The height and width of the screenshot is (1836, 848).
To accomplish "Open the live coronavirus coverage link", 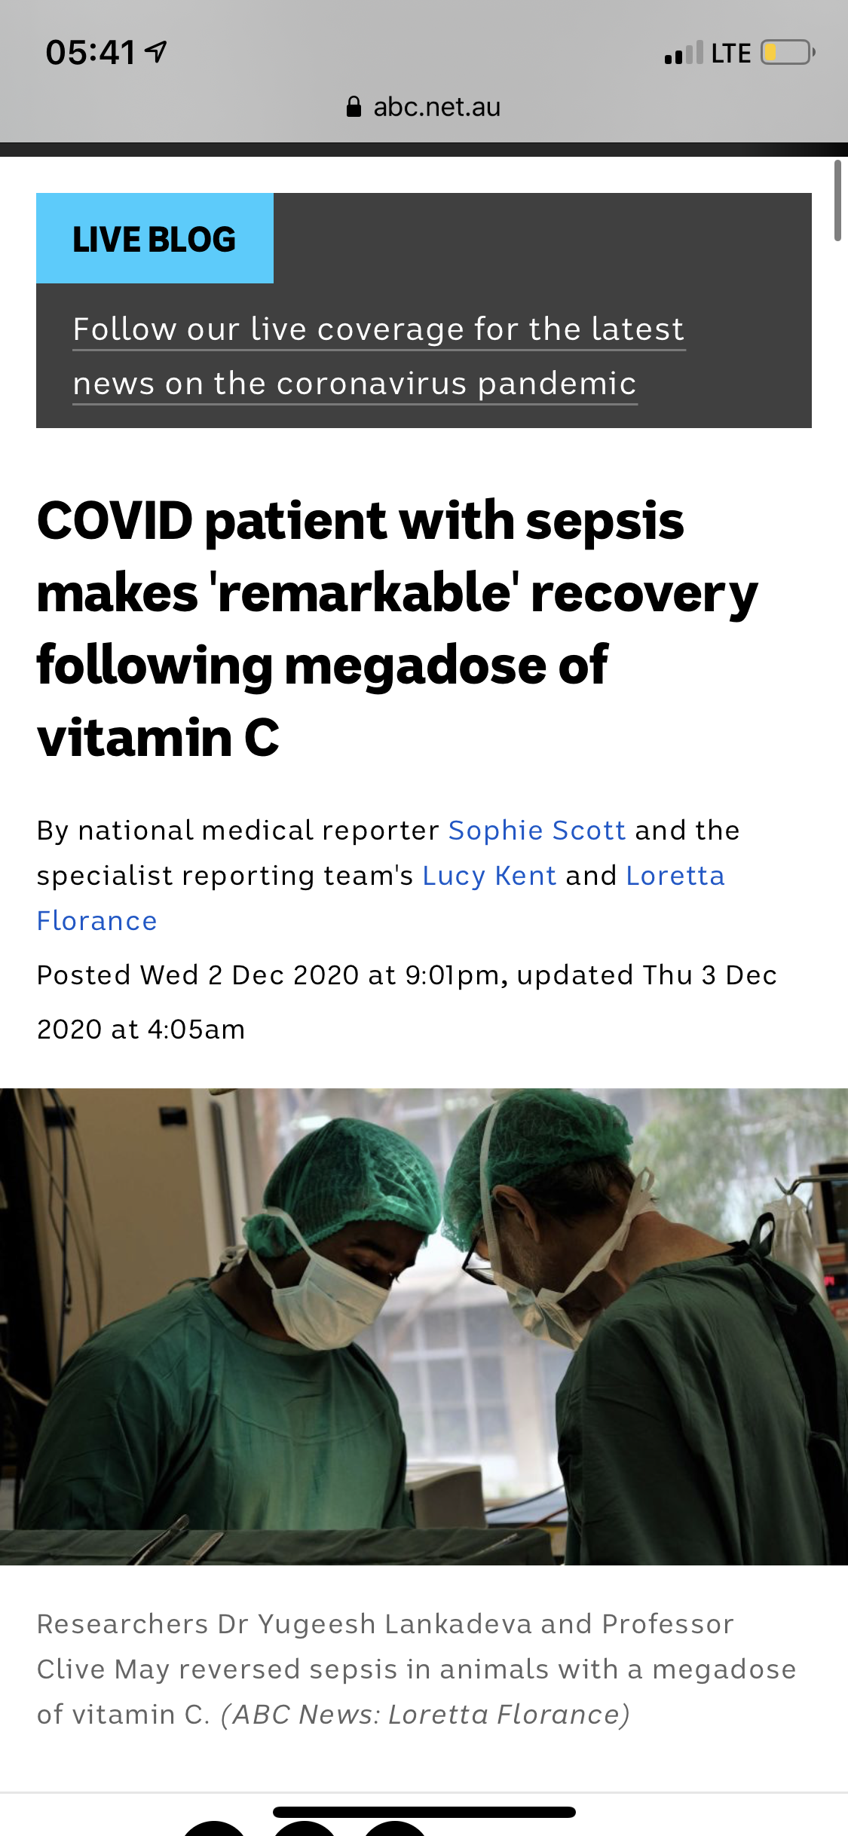I will (x=378, y=356).
